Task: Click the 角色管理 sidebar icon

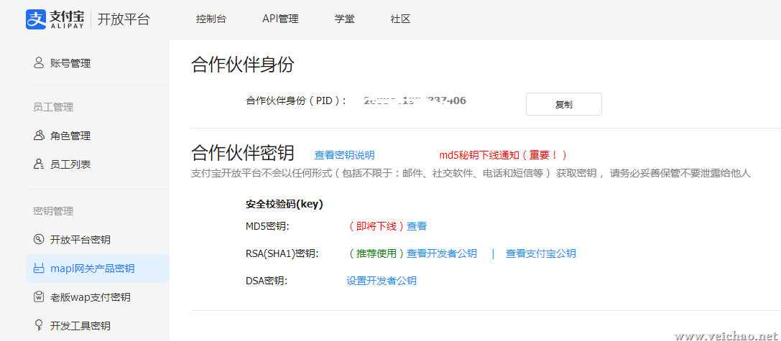Action: tap(39, 136)
